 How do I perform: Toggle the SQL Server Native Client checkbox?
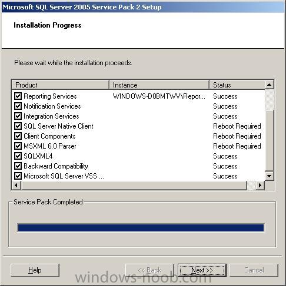coord(18,126)
